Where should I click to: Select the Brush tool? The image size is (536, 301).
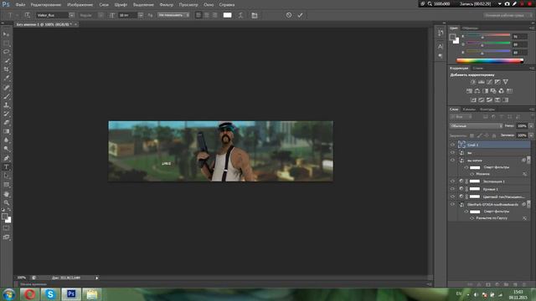6,96
